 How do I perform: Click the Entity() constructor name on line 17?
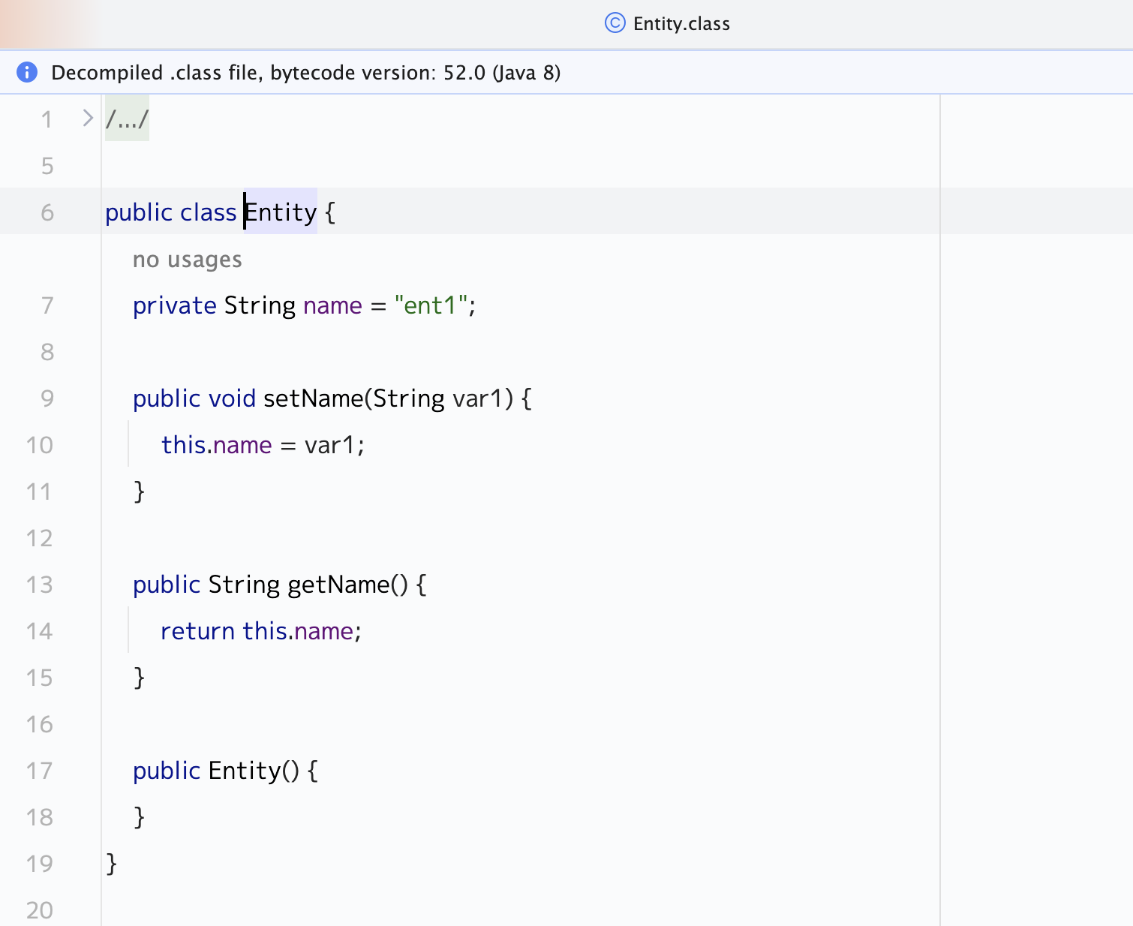(245, 771)
